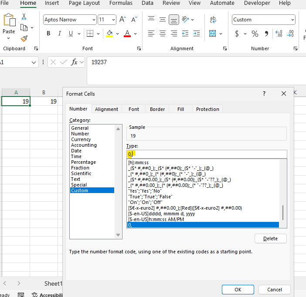Viewport: 306px width, 297px height.
Task: Select Currency in Category list
Action: (81, 139)
